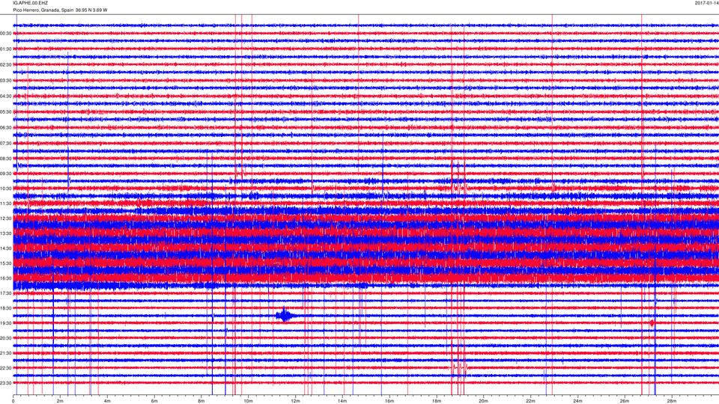Click the small red event on the 19:30 trace
Image resolution: width=719 pixels, height=404 pixels.
click(652, 323)
